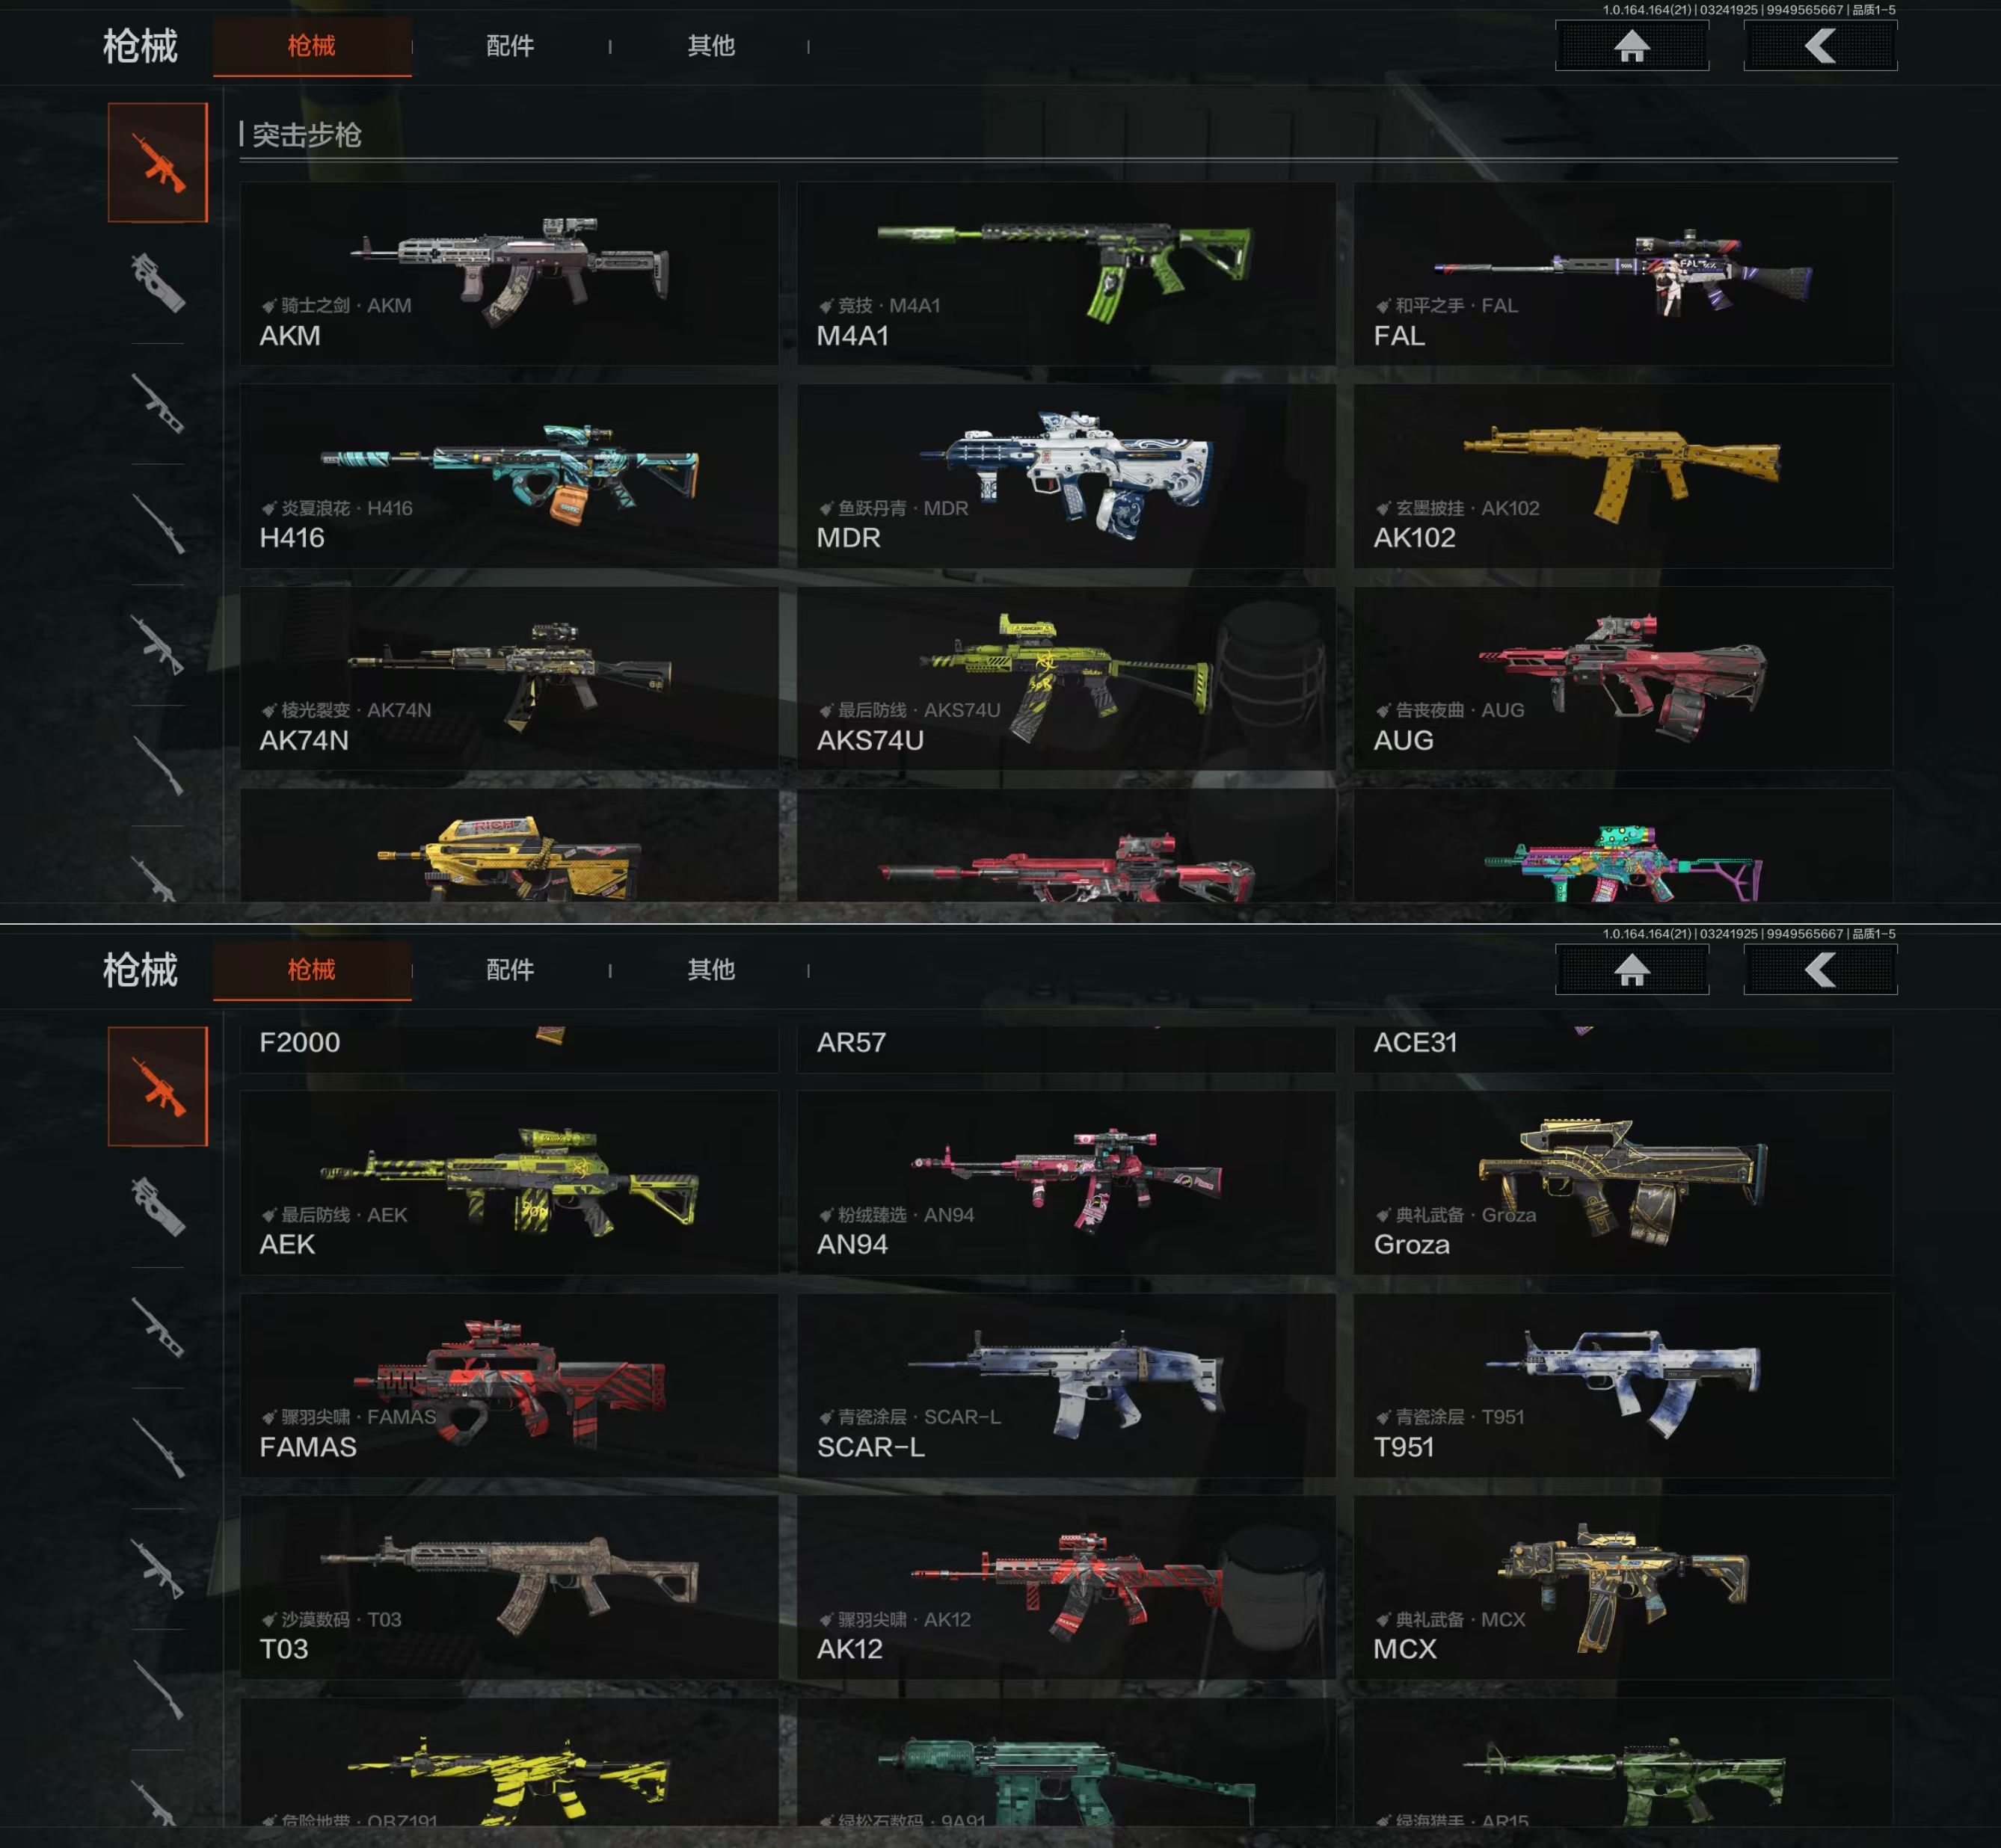
Task: Select the orange assault rifle icon in lower sidebar
Action: click(158, 1086)
